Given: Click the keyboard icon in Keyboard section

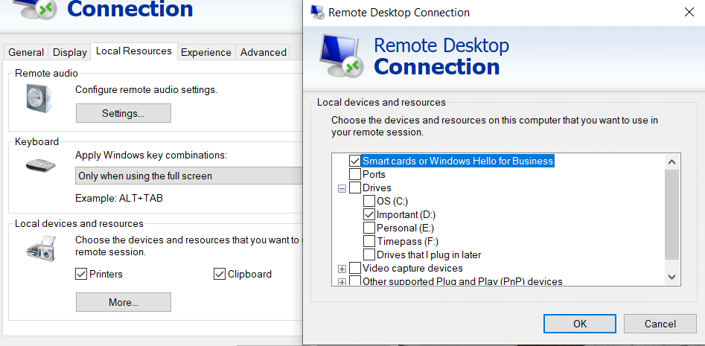Looking at the screenshot, I should [40, 164].
